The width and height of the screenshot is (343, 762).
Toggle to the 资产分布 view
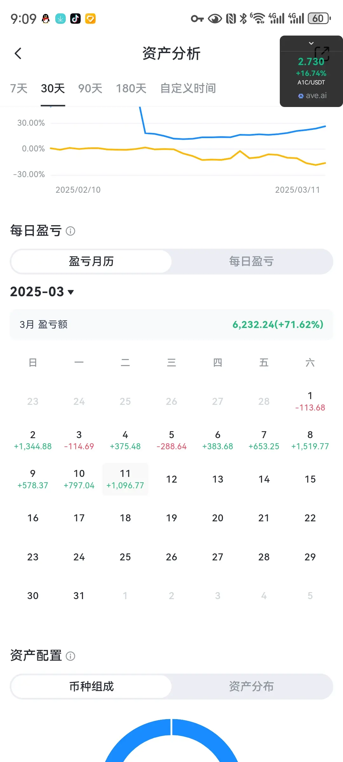252,686
